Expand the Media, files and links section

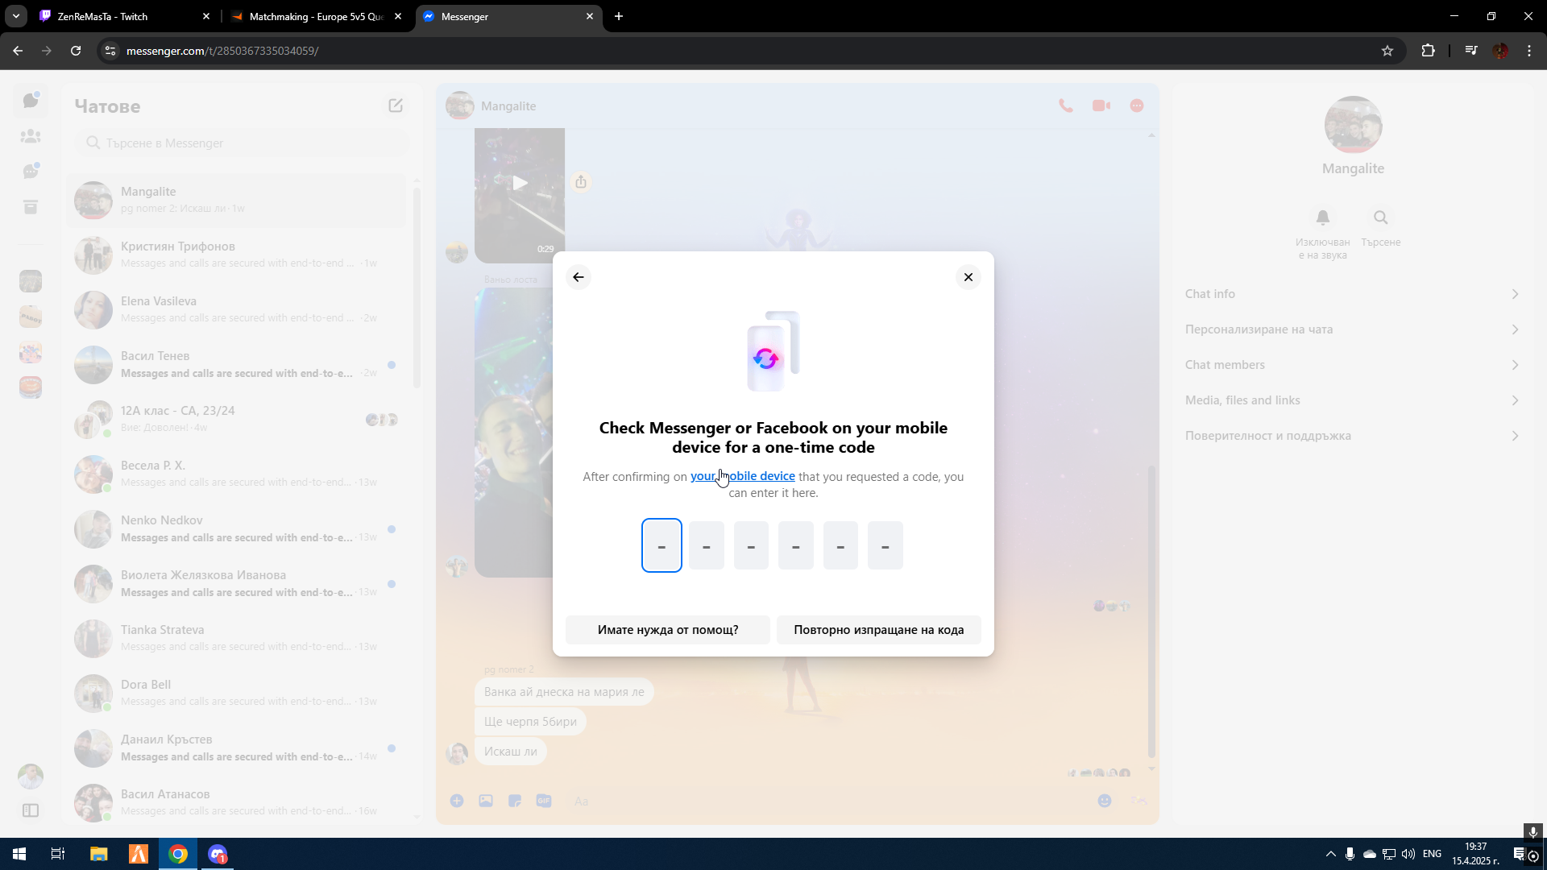tap(1352, 400)
